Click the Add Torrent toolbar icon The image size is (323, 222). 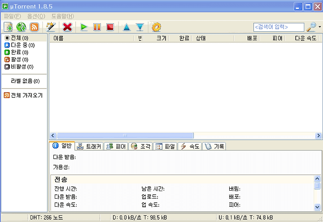[x=8, y=27]
